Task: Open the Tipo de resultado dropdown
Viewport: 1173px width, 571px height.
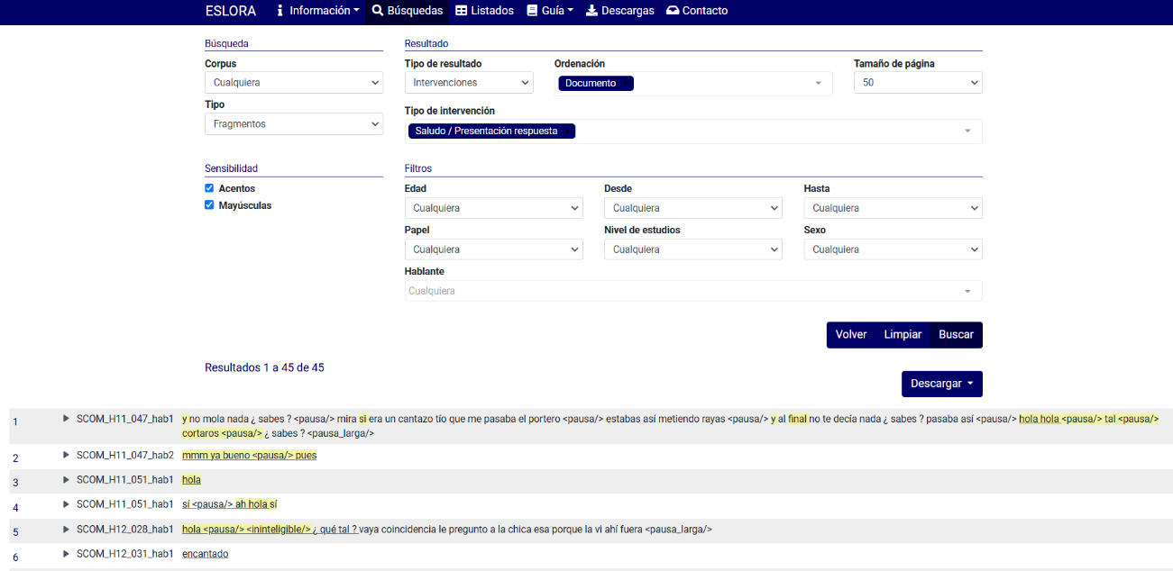Action: pos(469,83)
